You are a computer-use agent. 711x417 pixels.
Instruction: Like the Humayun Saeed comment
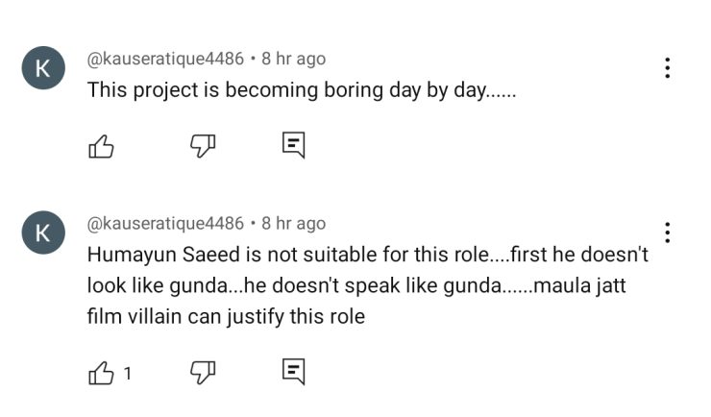pos(101,373)
